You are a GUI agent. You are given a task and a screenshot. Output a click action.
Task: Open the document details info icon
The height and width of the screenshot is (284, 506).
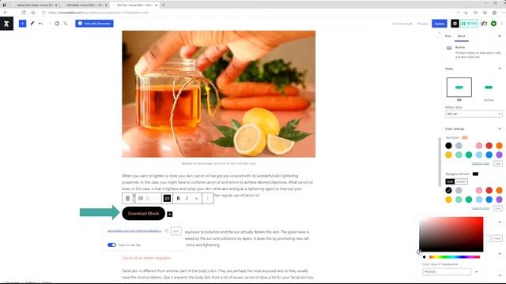(57, 24)
